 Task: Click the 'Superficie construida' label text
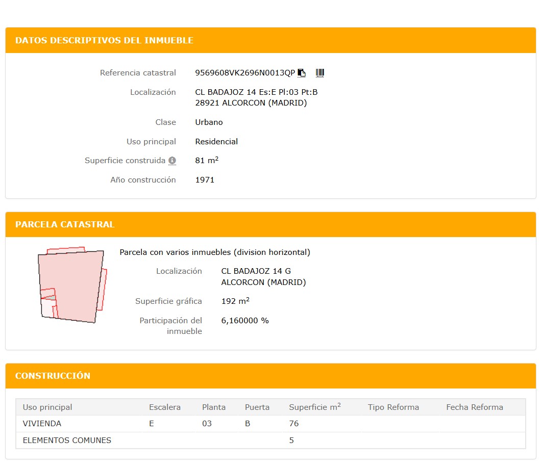125,161
